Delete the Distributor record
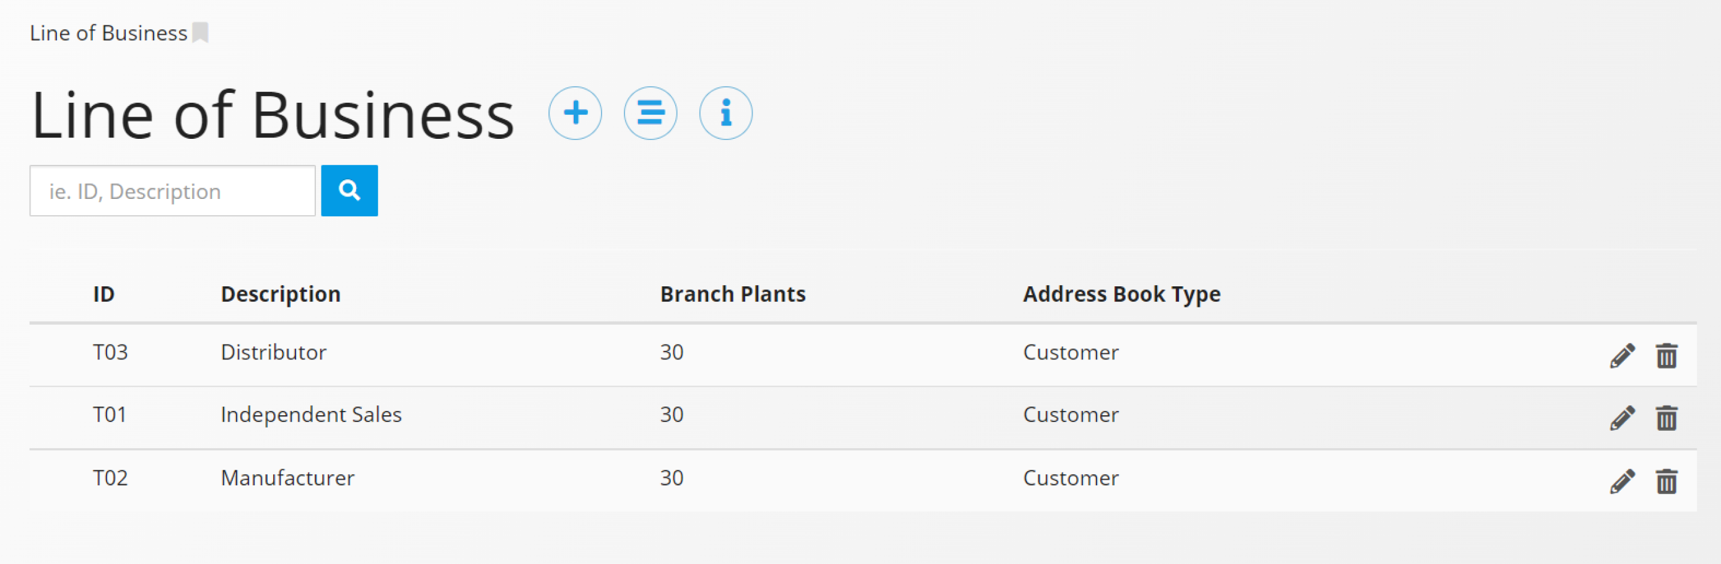Viewport: 1721px width, 564px height. pyautogui.click(x=1666, y=356)
